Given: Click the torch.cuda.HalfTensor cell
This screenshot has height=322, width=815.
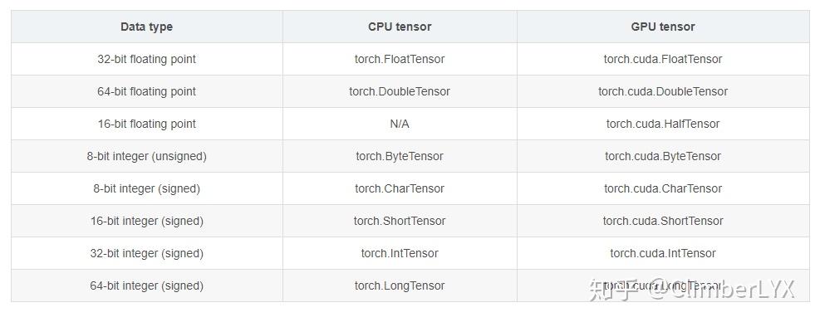Looking at the screenshot, I should tap(663, 124).
